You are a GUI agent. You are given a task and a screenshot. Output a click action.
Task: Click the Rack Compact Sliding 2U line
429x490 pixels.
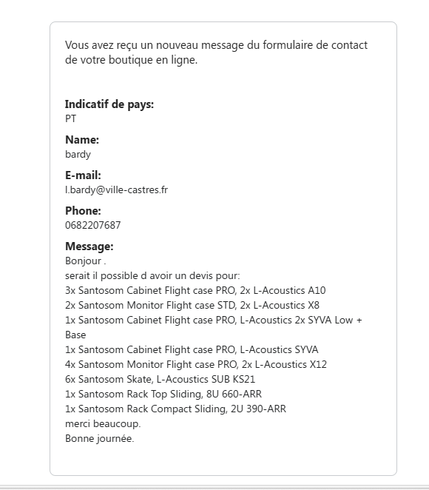(x=175, y=409)
